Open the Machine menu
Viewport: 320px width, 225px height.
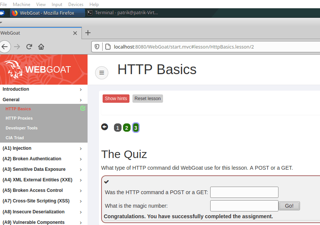pyautogui.click(x=22, y=4)
